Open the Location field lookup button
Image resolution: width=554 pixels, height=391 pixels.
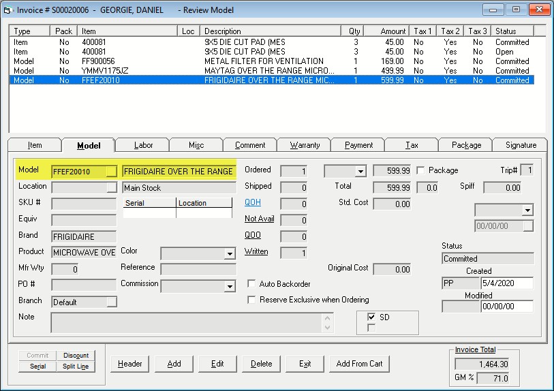(111, 187)
